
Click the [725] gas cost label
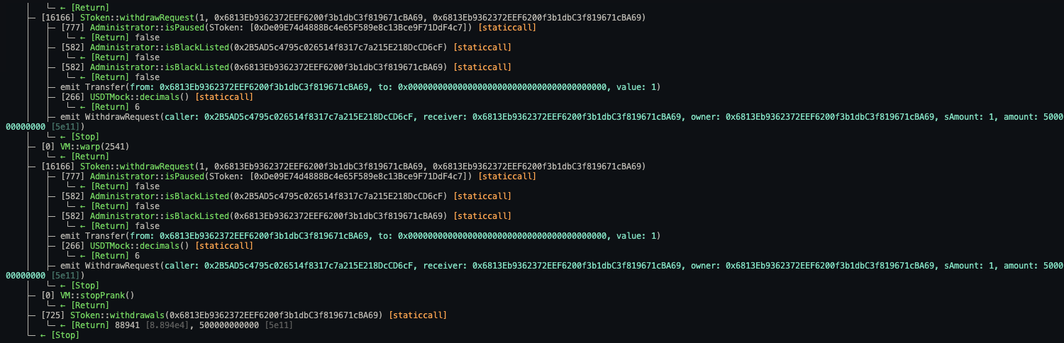pos(54,315)
